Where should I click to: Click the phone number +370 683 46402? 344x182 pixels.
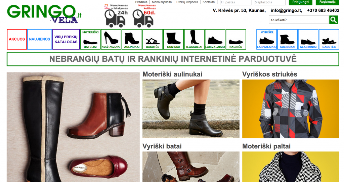[323, 10]
